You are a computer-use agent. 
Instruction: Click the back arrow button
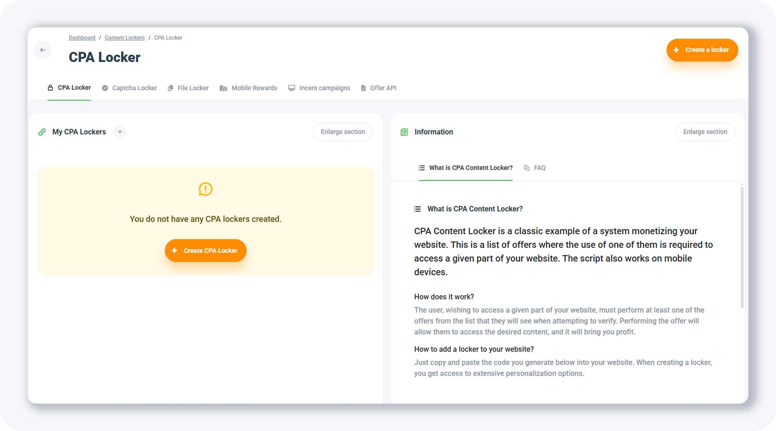coord(43,50)
